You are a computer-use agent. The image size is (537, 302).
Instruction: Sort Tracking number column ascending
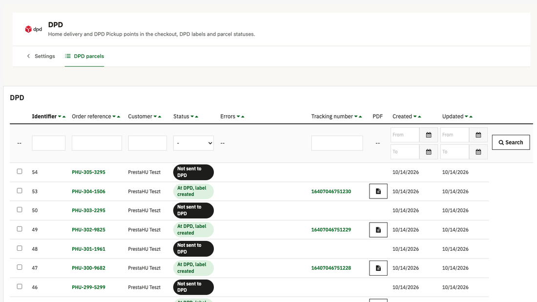click(x=360, y=117)
